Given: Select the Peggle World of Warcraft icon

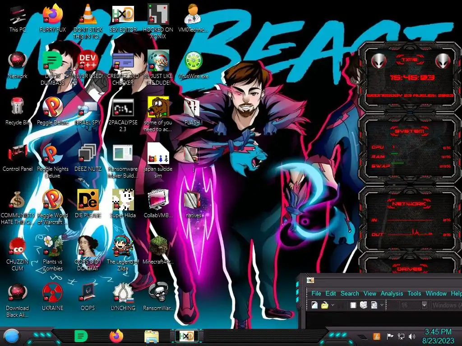Looking at the screenshot, I should click(52, 207).
